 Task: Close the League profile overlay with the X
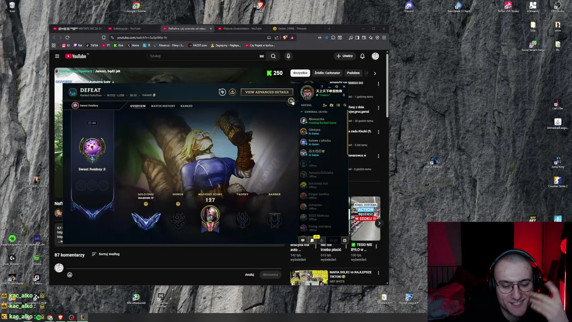[x=291, y=102]
